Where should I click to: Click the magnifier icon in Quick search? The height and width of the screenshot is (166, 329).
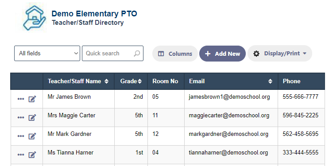click(x=137, y=54)
